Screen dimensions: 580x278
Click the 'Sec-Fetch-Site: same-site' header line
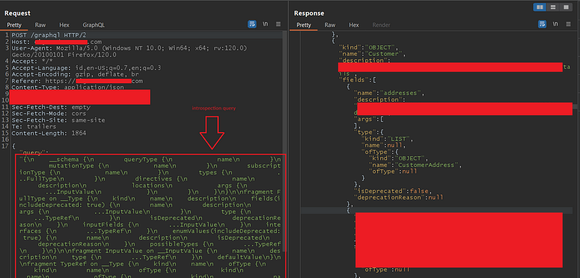pyautogui.click(x=58, y=120)
